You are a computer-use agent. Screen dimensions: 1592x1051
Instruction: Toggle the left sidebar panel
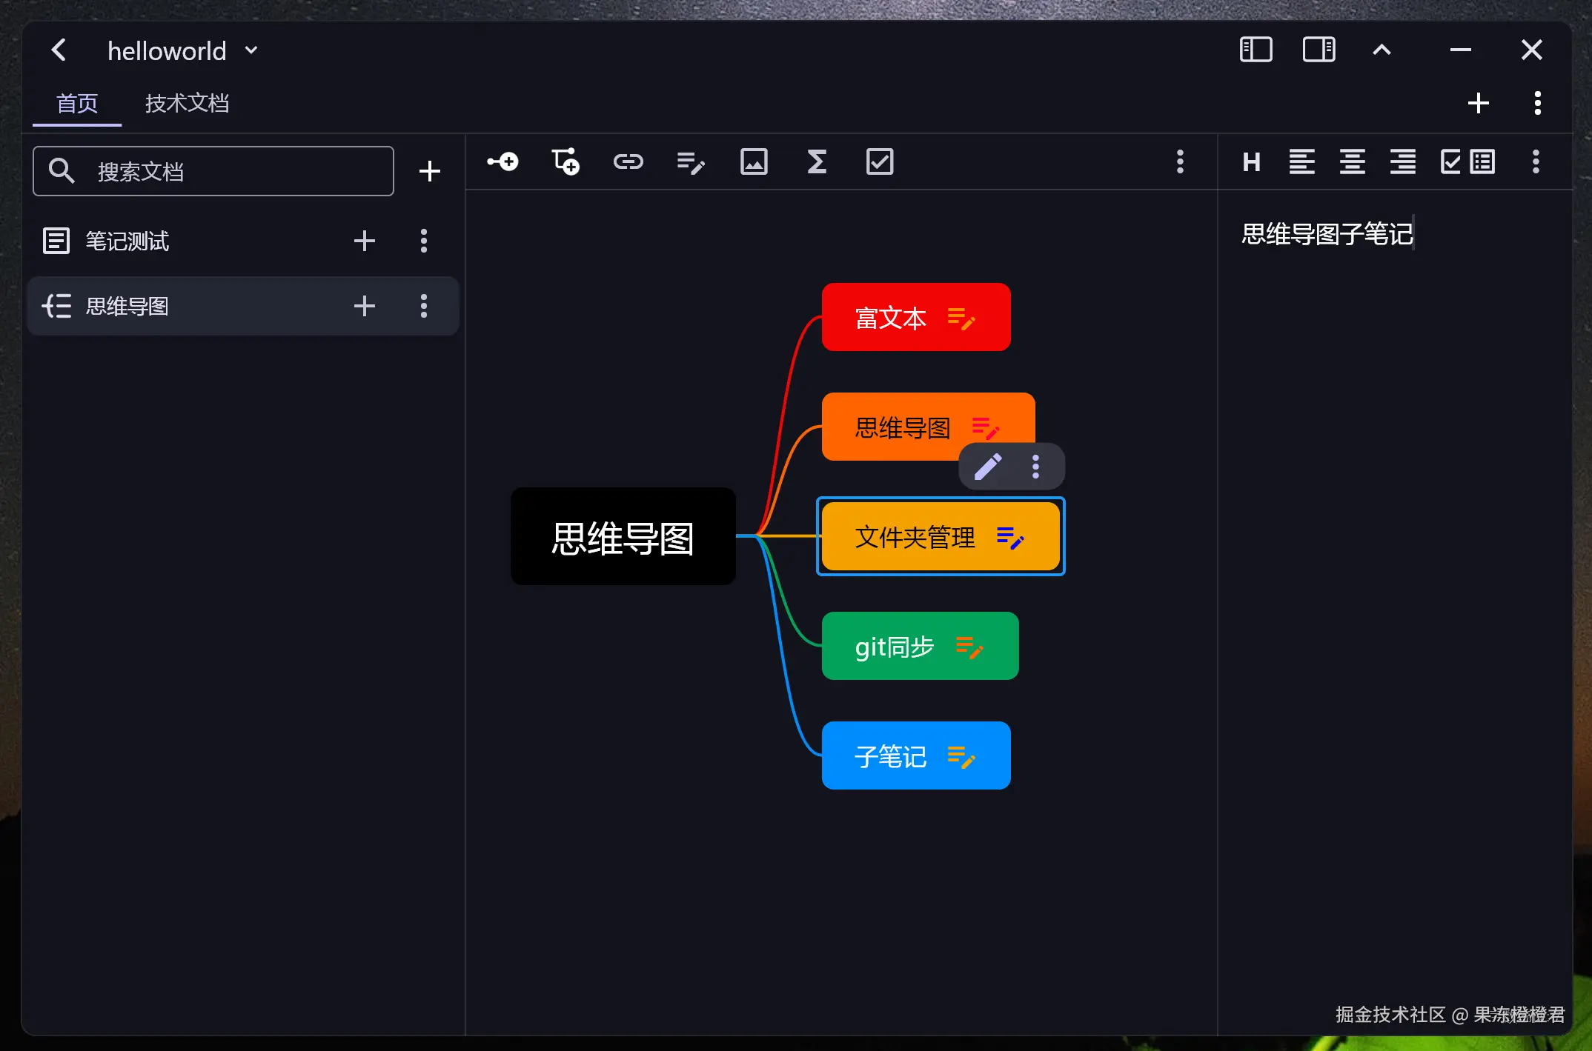(x=1256, y=50)
